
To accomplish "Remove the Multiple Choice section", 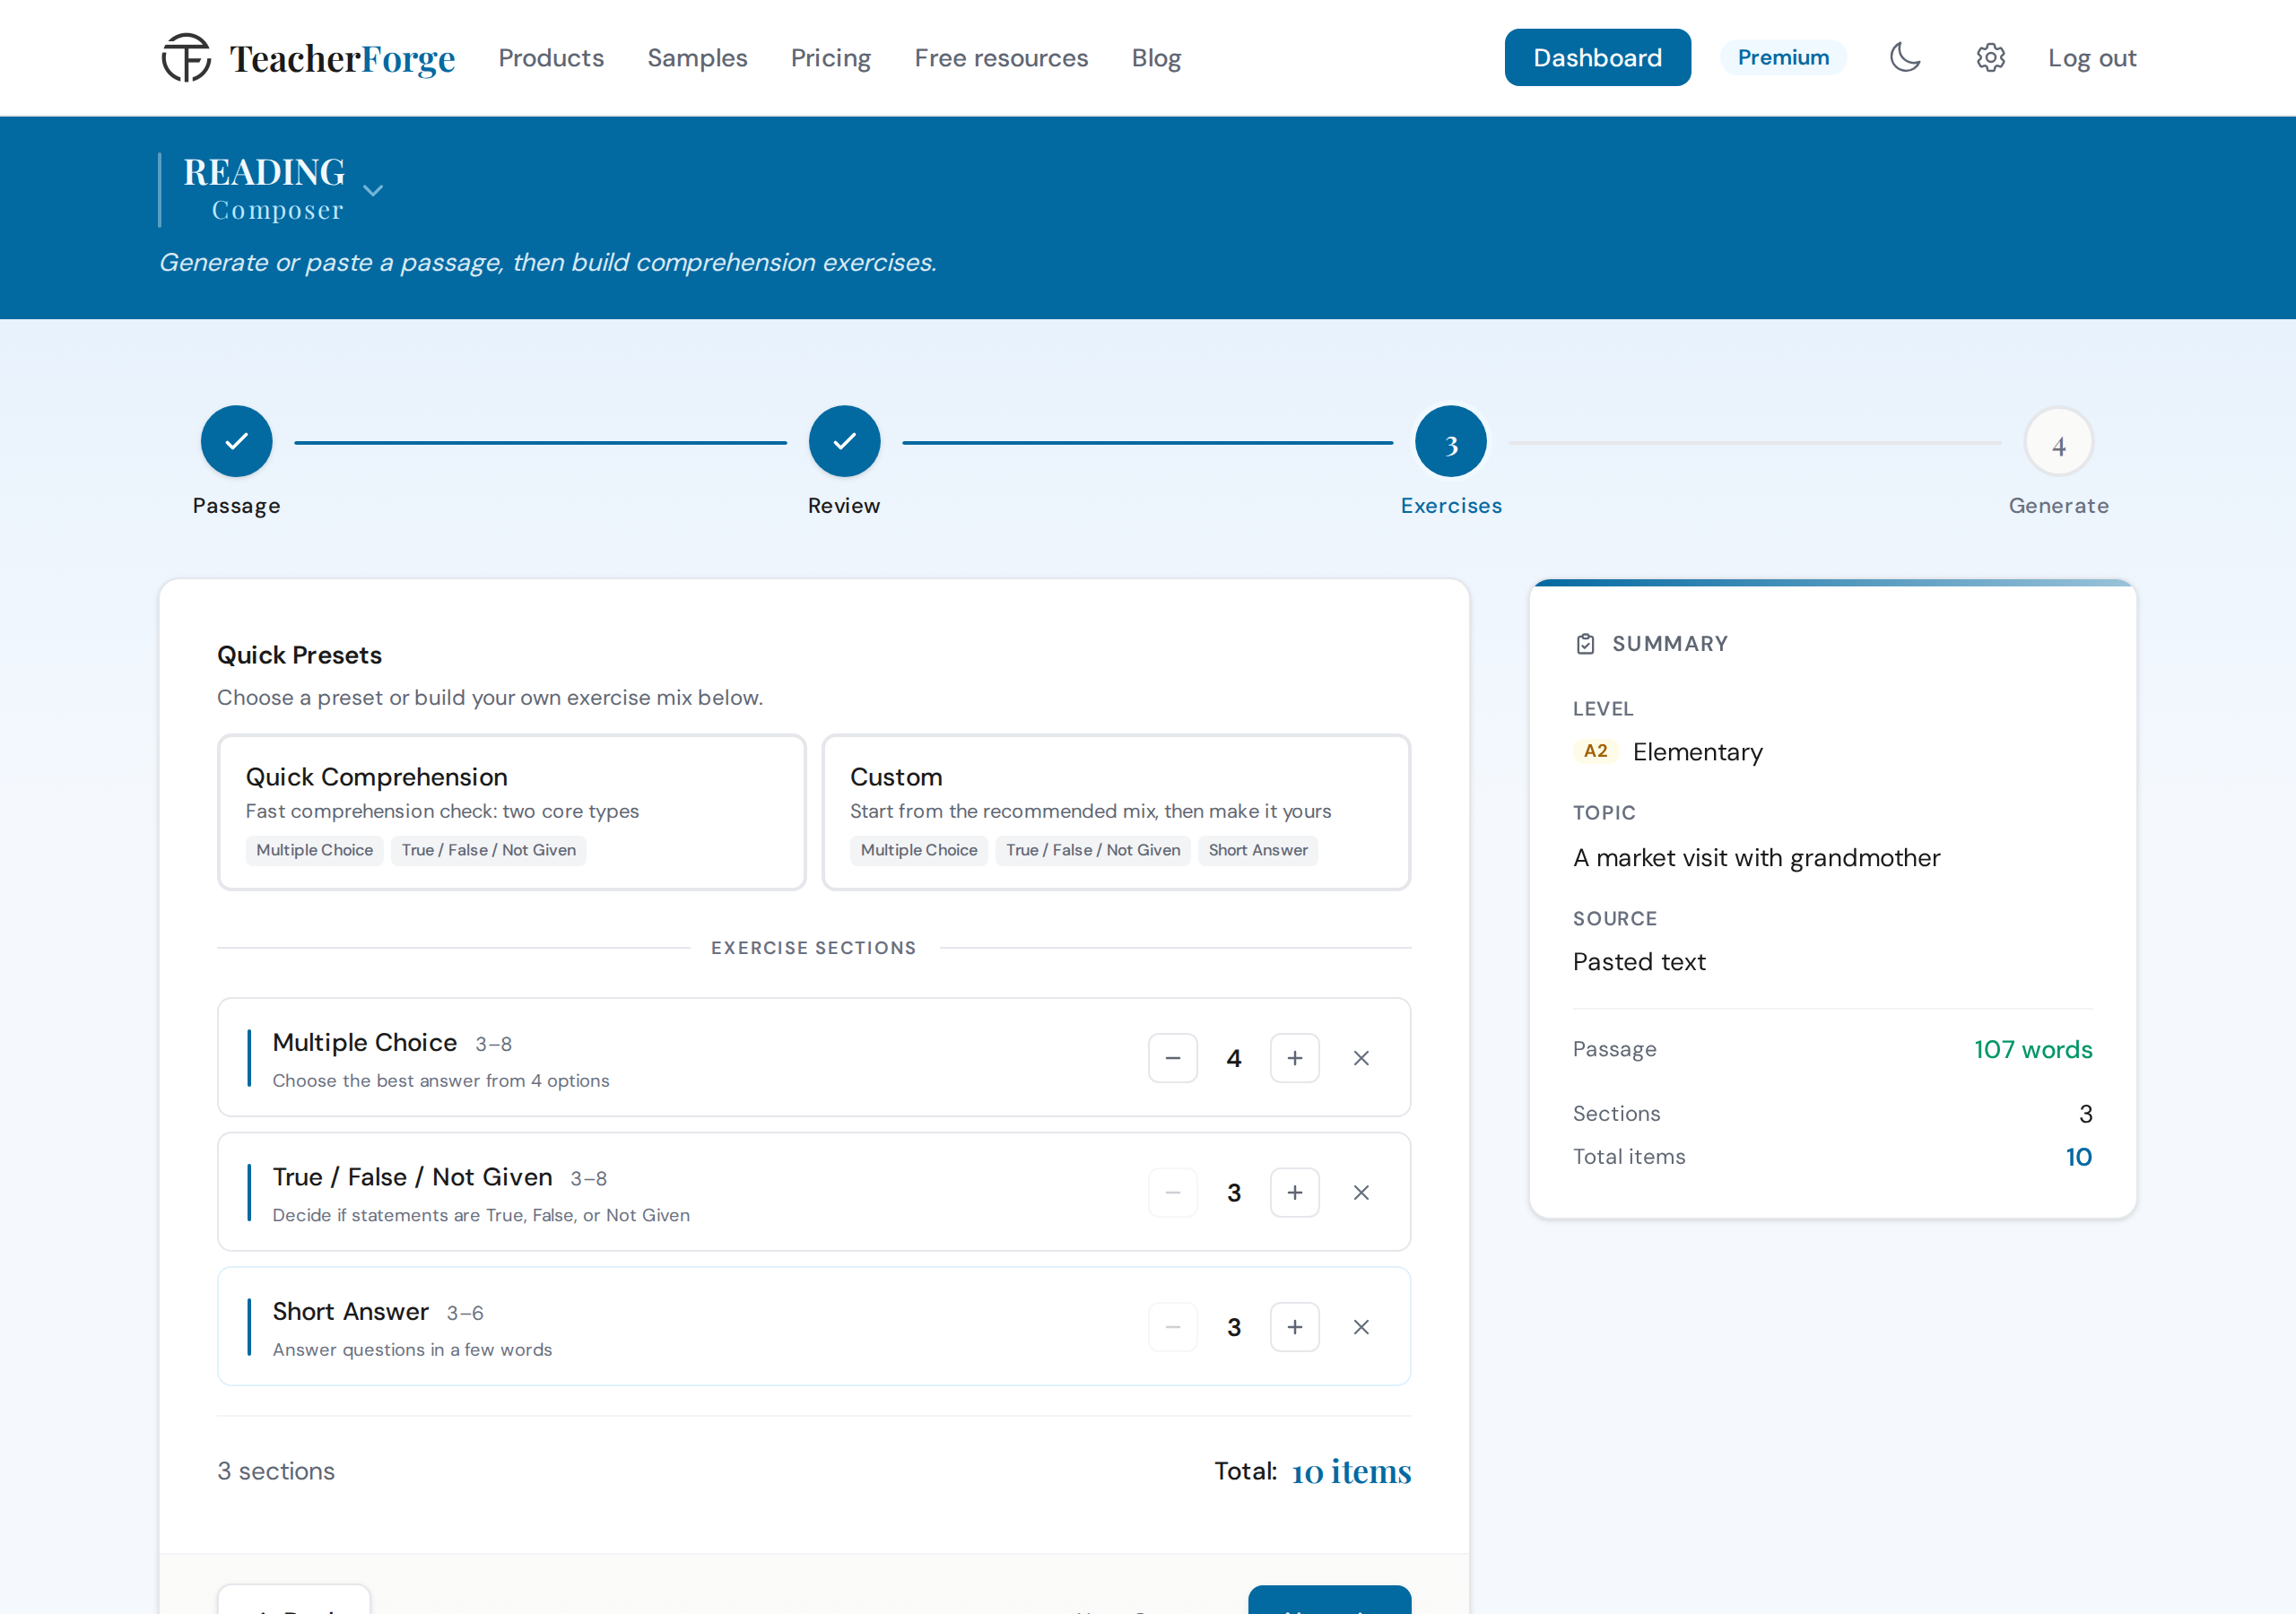I will (x=1361, y=1058).
